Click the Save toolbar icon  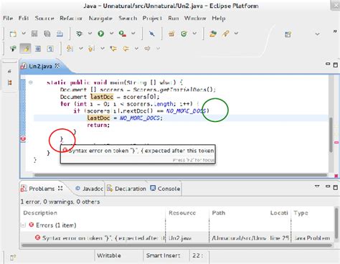(34, 34)
